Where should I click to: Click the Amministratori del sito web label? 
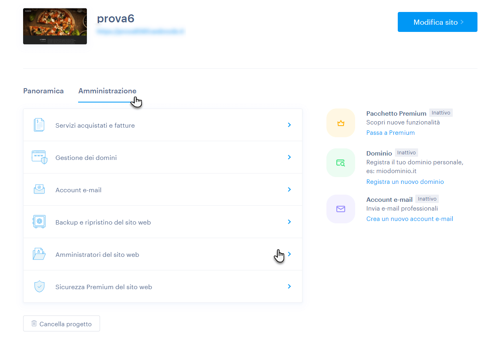[97, 255]
